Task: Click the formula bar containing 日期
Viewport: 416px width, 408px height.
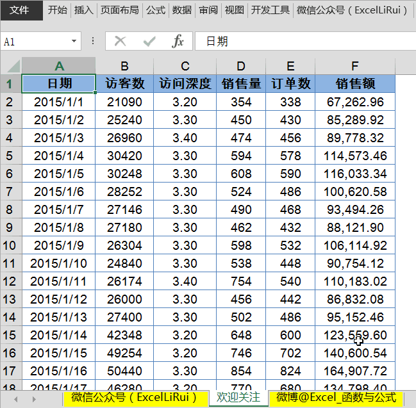Action: [x=305, y=41]
